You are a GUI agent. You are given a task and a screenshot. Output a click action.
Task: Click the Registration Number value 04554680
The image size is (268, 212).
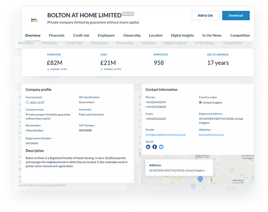[x=32, y=143]
